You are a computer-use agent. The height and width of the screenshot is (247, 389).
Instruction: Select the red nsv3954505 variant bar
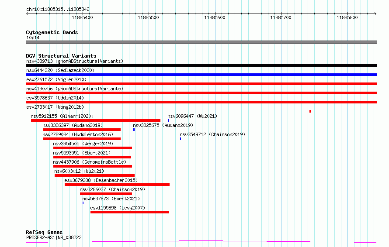(x=93, y=148)
